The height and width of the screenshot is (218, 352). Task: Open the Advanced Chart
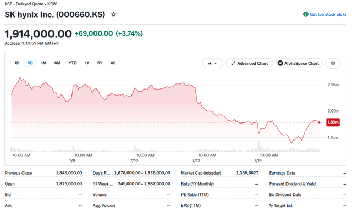(x=249, y=63)
